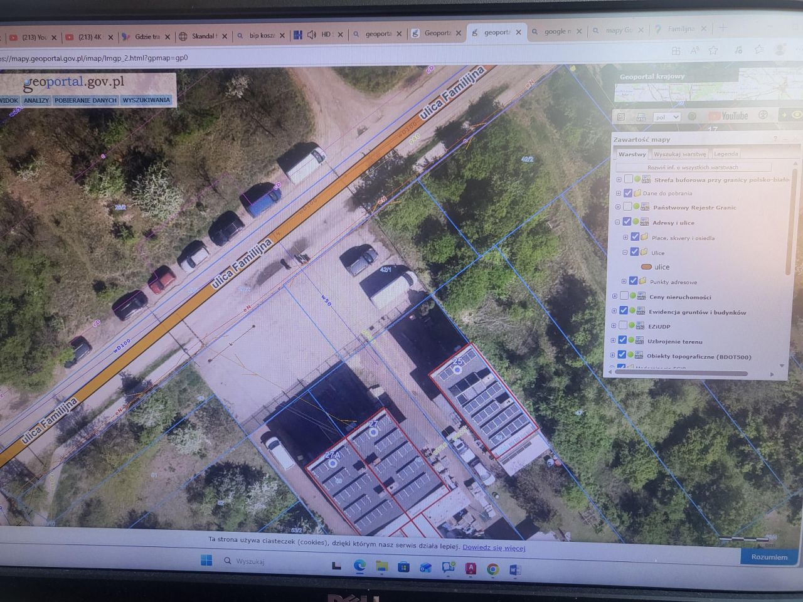
Task: Click the favorites star in the address bar
Action: click(713, 50)
